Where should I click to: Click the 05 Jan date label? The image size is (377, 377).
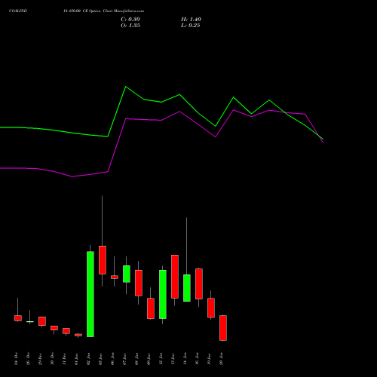coord(101,359)
